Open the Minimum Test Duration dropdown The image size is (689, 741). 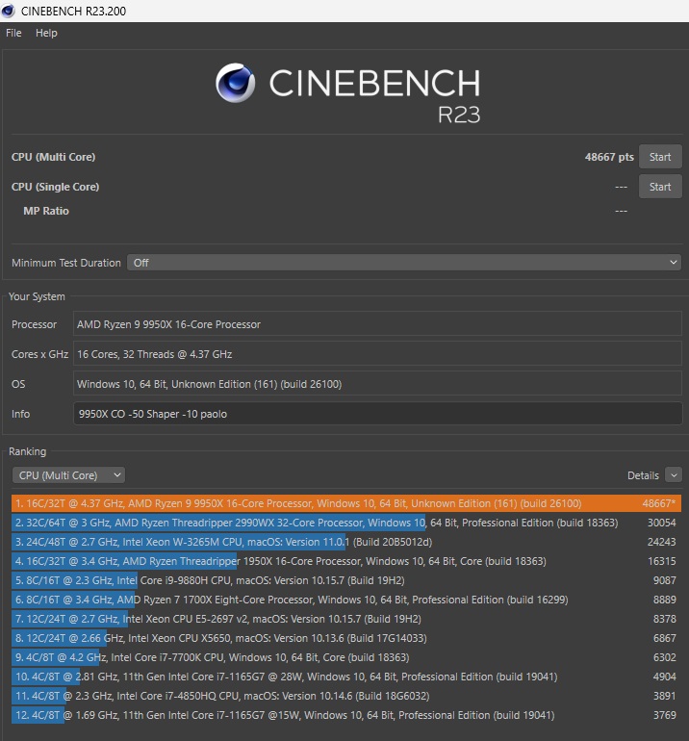point(404,263)
